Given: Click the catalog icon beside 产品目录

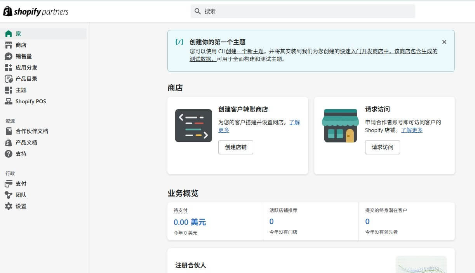Looking at the screenshot, I should click(x=9, y=79).
